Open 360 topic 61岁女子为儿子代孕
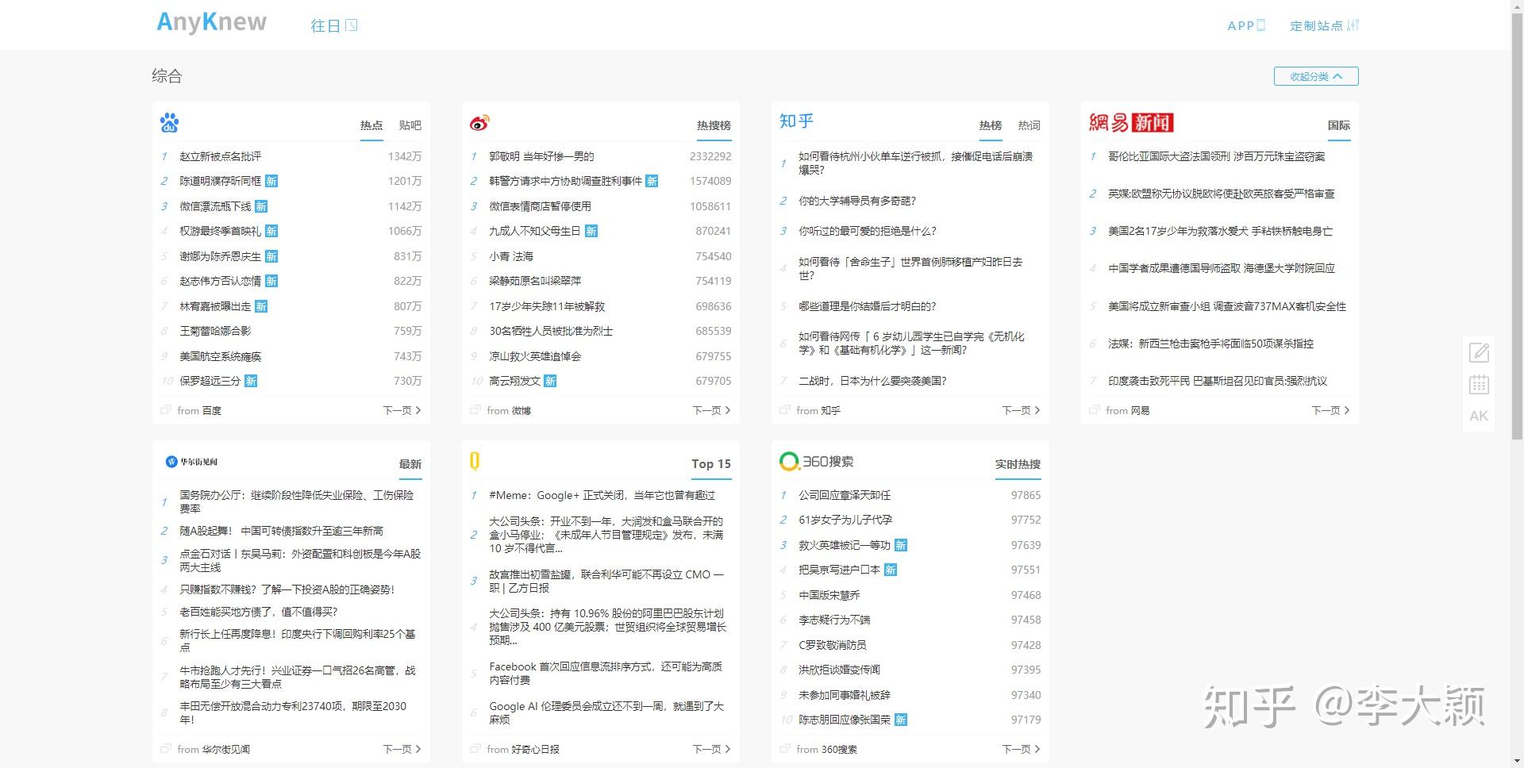This screenshot has height=768, width=1524. (x=845, y=520)
